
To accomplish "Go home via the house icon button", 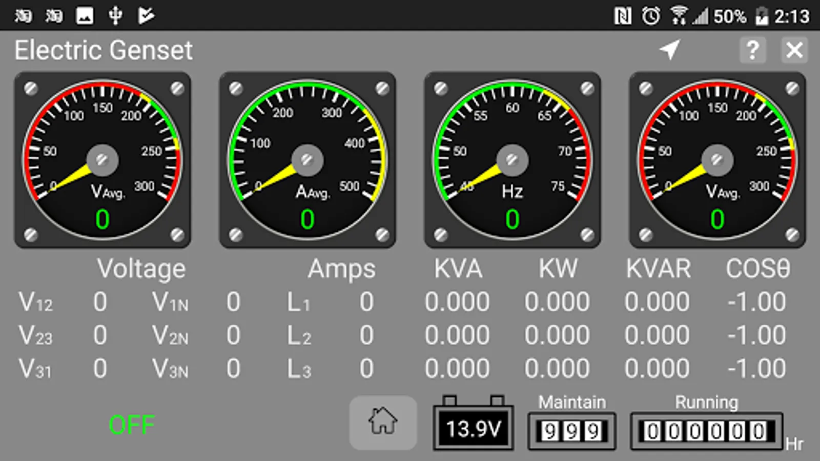I will 383,423.
